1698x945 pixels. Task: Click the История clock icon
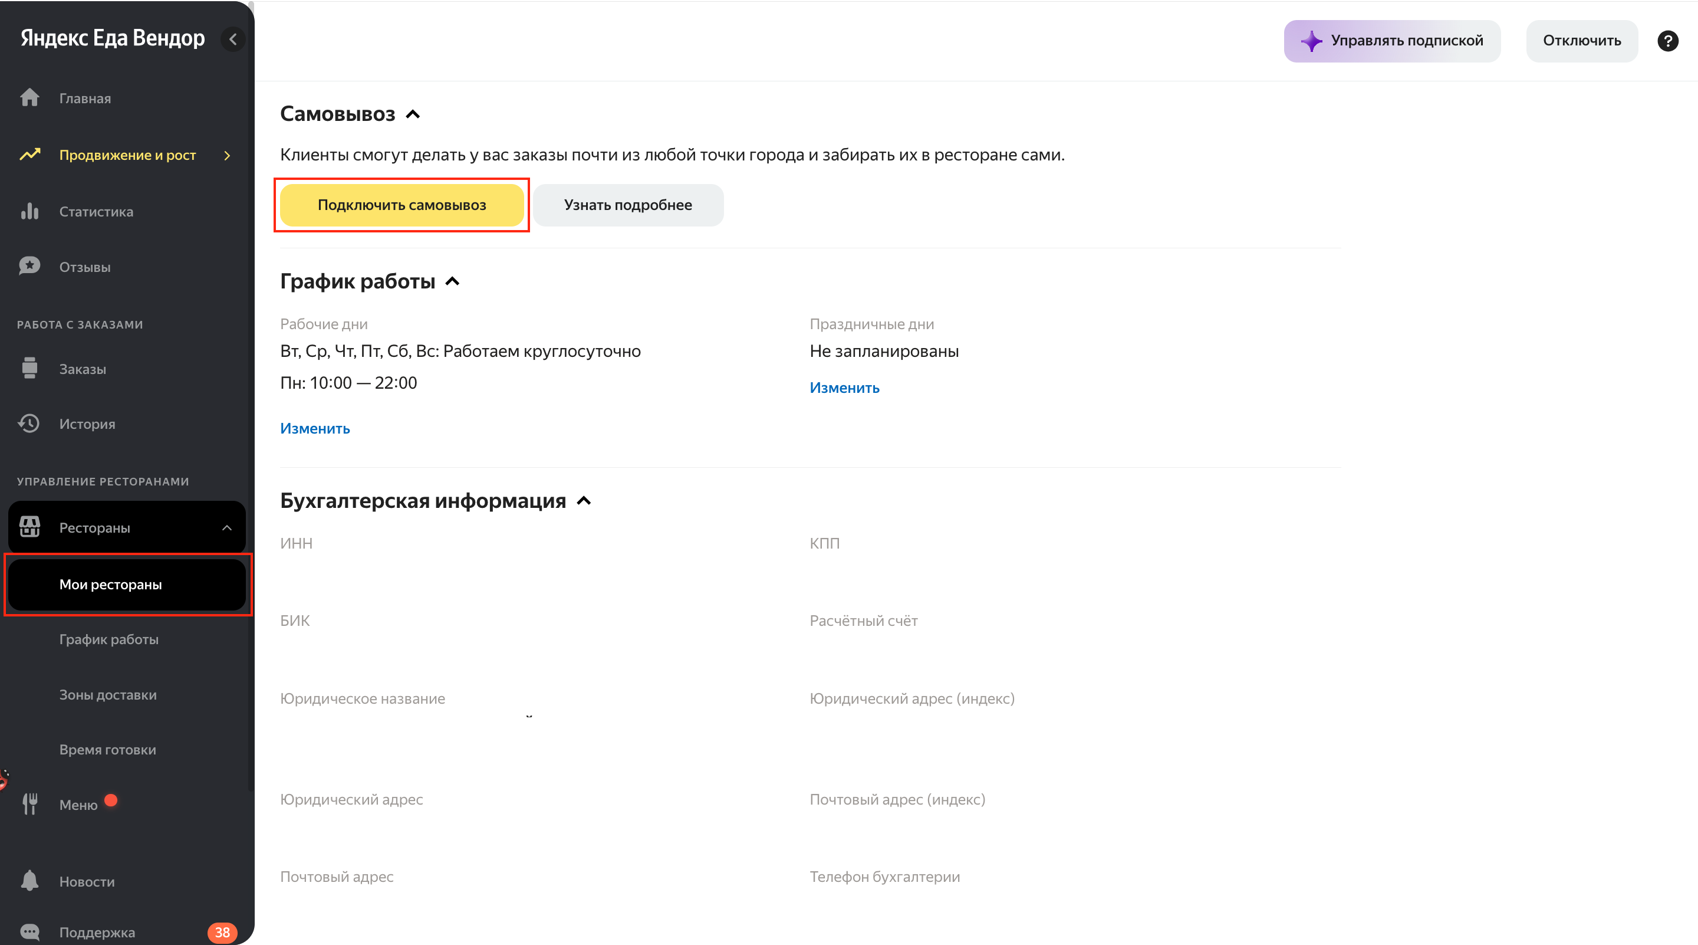click(29, 424)
